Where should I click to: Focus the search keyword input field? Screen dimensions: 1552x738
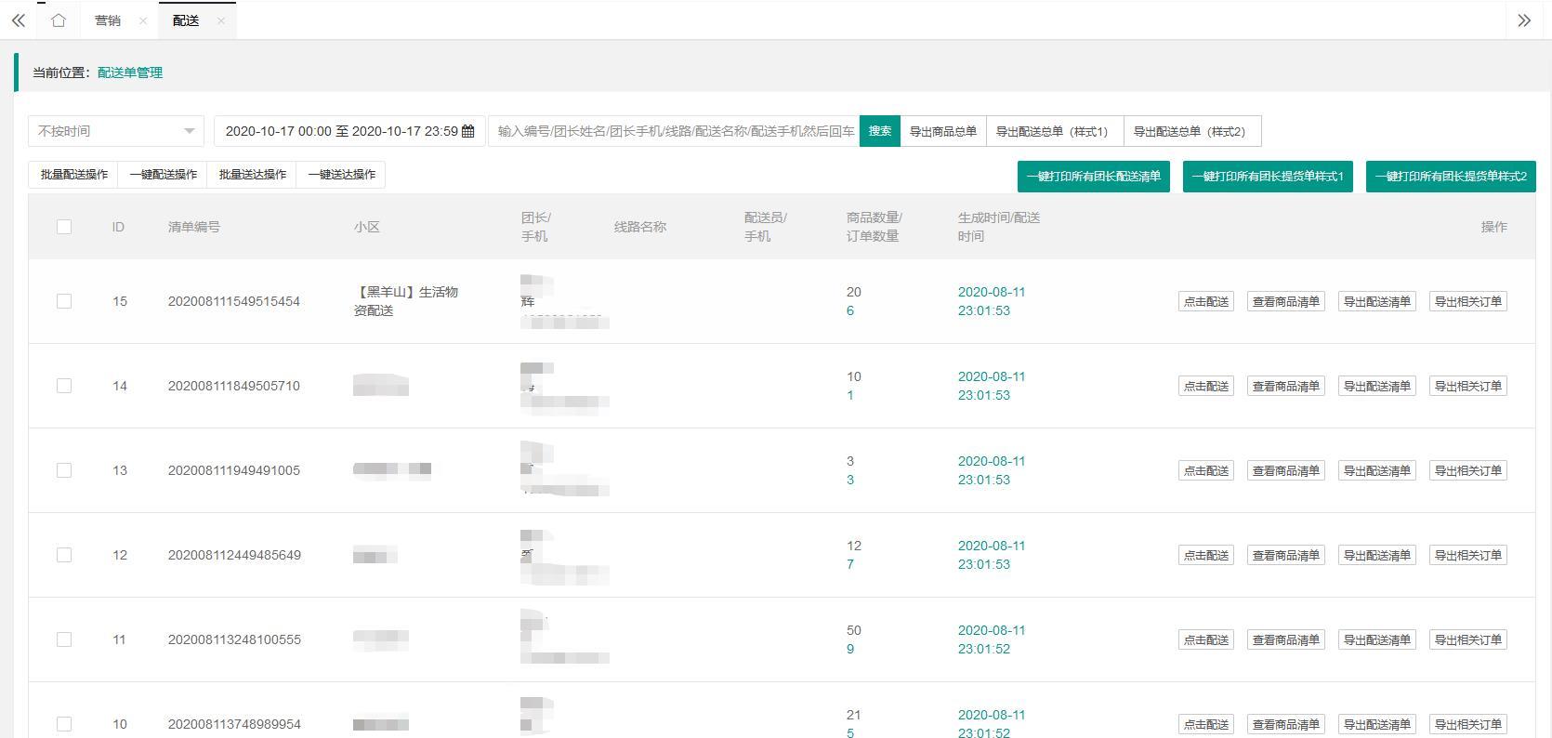pyautogui.click(x=675, y=131)
